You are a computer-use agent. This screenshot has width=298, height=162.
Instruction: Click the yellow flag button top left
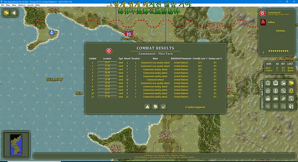pyautogui.click(x=6, y=13)
